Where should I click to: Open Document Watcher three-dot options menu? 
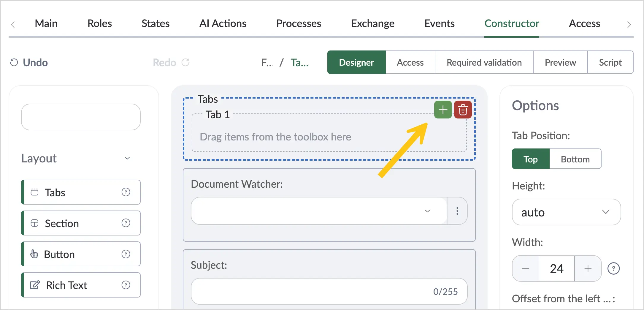click(x=457, y=211)
